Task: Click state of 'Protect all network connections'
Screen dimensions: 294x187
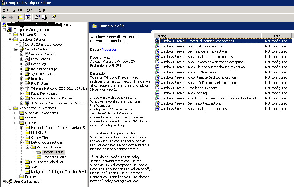Action: pyautogui.click(x=276, y=41)
